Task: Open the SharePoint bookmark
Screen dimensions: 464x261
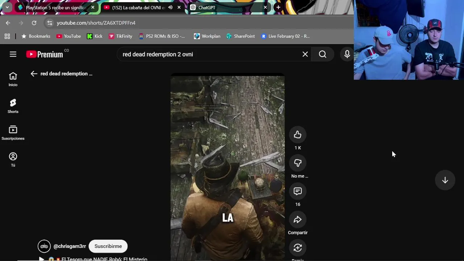Action: [x=241, y=36]
